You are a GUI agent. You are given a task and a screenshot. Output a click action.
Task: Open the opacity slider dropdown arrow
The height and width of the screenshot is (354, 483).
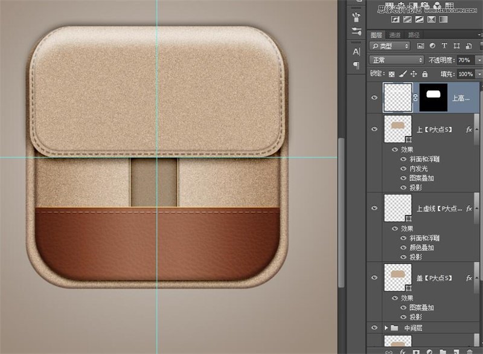coord(479,60)
